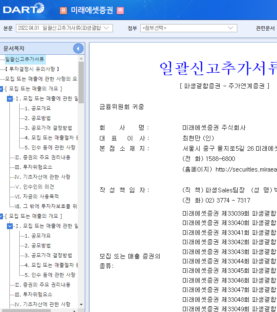Click the tree horizontal scrollbar right arrow

[x=74, y=311]
